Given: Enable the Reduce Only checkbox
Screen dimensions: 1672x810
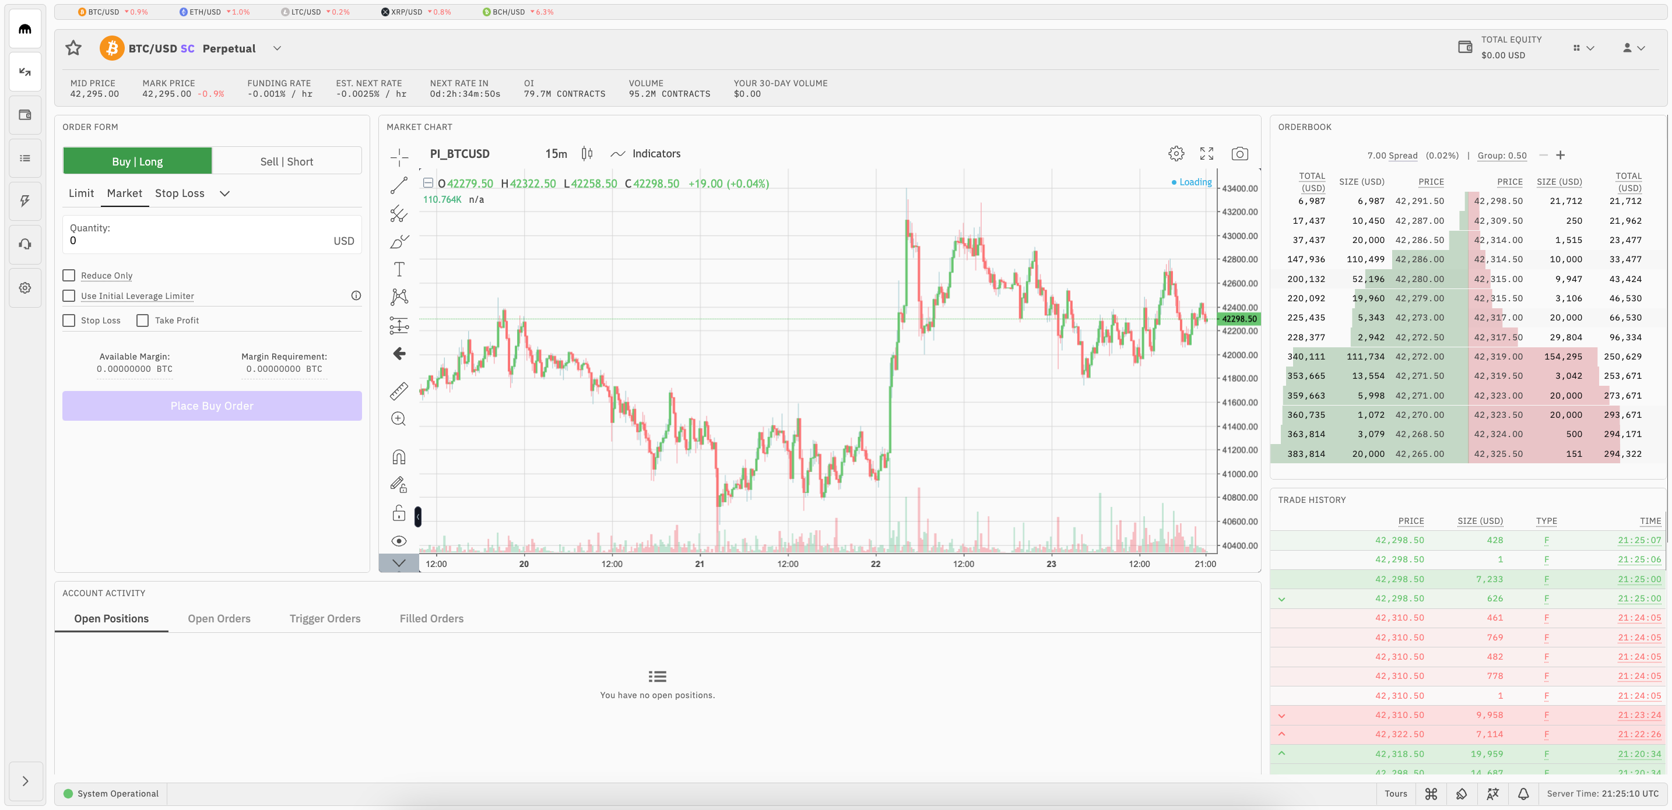Looking at the screenshot, I should pos(69,275).
